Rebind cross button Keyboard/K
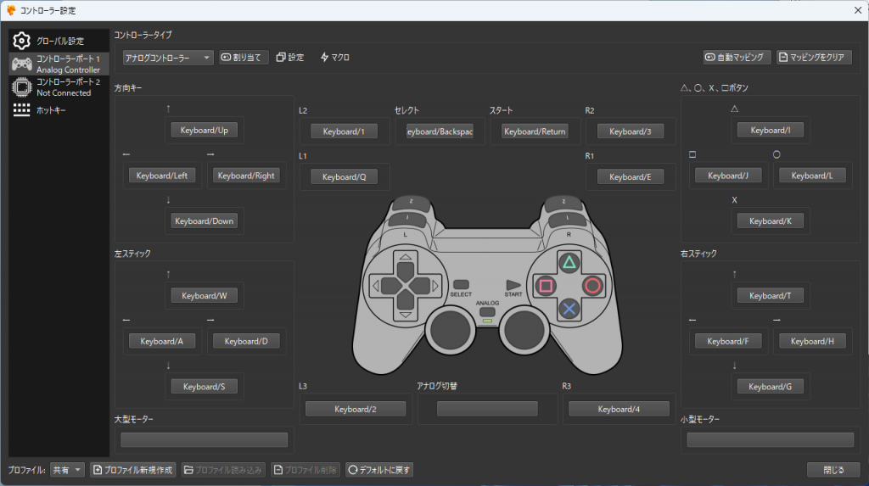 click(x=771, y=221)
